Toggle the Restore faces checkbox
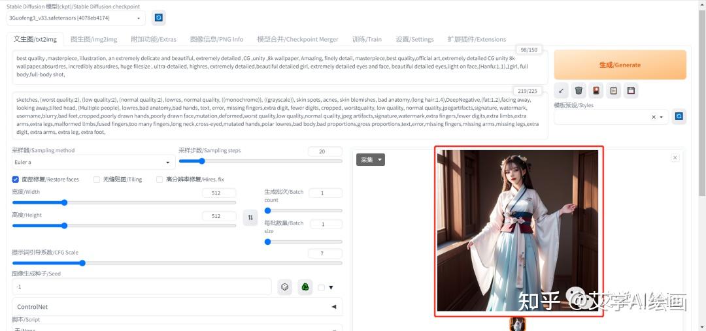Image resolution: width=706 pixels, height=331 pixels. tap(15, 180)
